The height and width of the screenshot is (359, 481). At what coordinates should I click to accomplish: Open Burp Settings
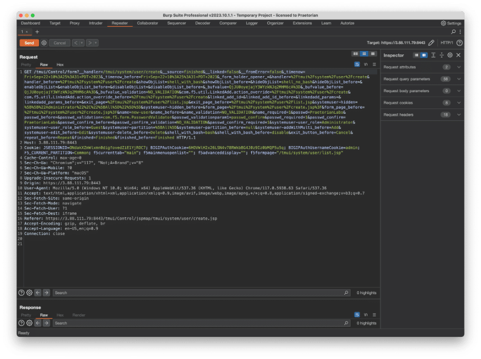(x=451, y=23)
